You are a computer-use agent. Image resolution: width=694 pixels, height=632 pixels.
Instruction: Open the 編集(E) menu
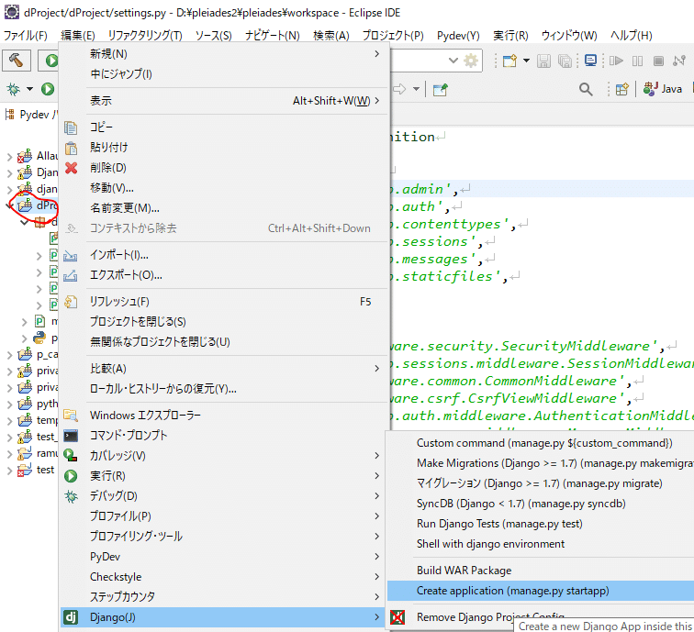pyautogui.click(x=78, y=36)
